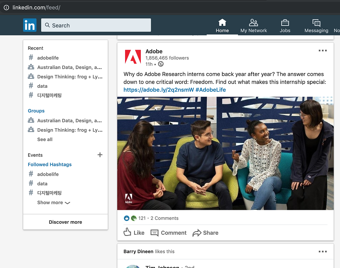Open the adobe.ly/2q2nsmW link
This screenshot has width=340, height=268.
click(159, 90)
